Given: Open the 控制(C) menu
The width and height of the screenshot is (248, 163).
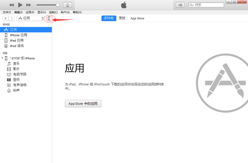Looking at the screenshot, I should (x=53, y=12).
